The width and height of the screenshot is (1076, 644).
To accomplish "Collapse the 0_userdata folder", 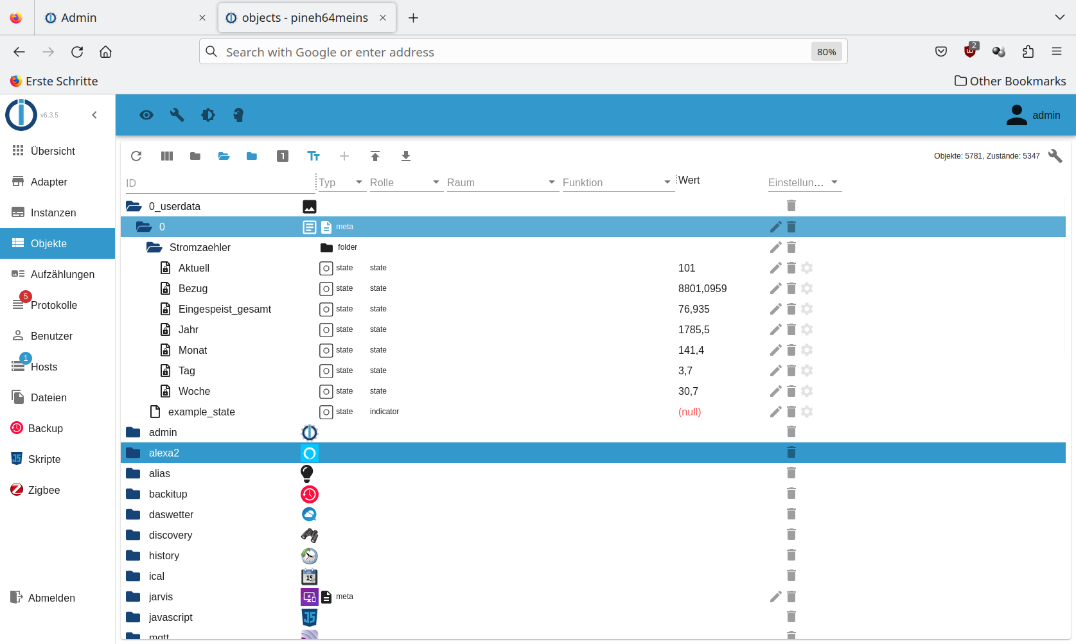I will (x=134, y=206).
